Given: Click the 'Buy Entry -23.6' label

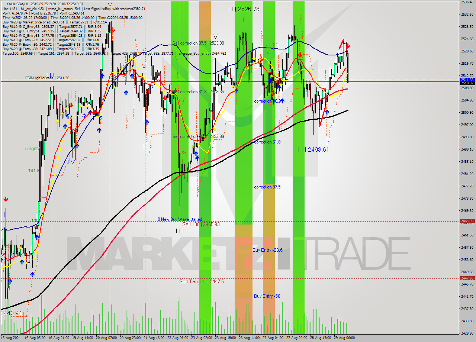Looking at the screenshot, I should click(267, 250).
